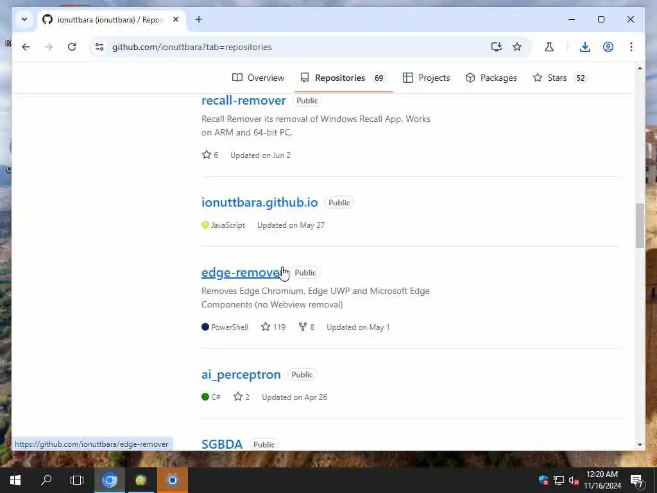This screenshot has height=493, width=657.
Task: Open the Stars tab
Action: (560, 78)
